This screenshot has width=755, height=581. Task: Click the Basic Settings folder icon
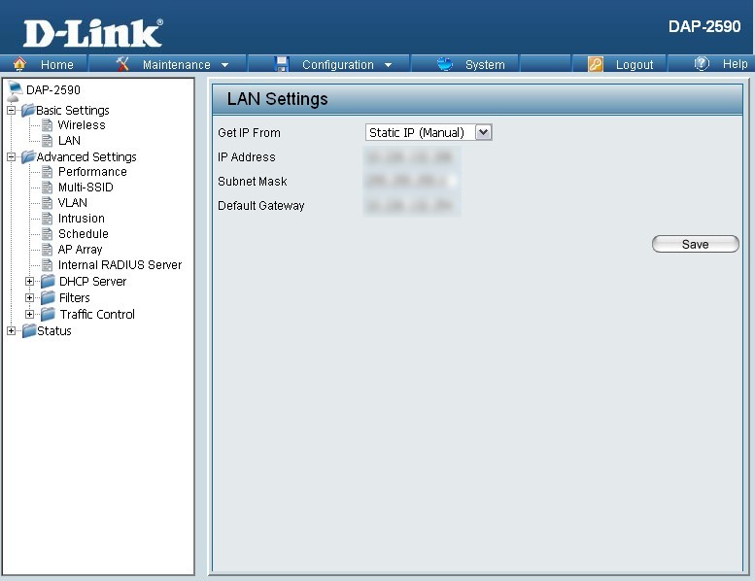[28, 110]
